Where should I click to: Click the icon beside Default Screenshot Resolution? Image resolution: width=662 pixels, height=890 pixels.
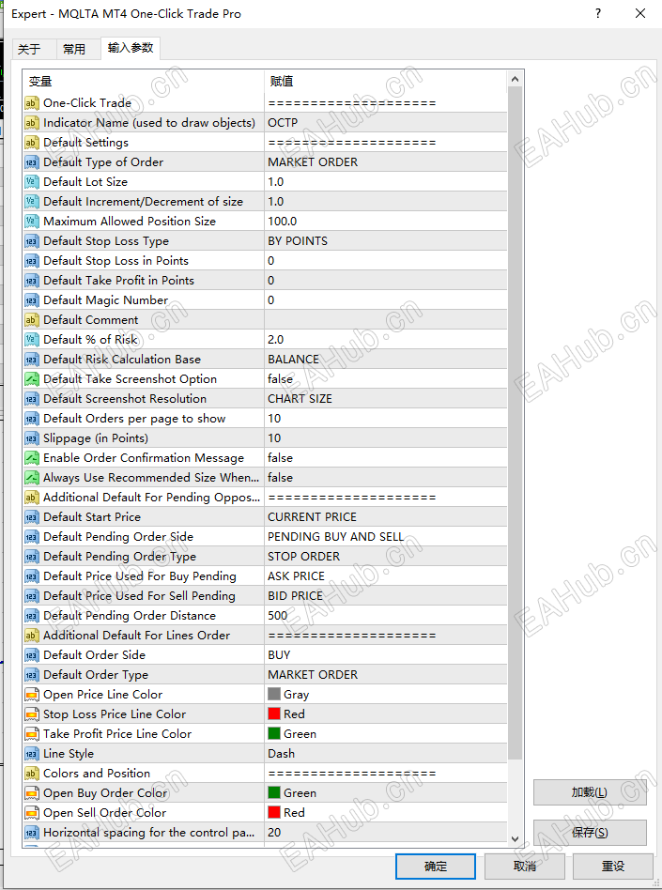click(x=31, y=399)
